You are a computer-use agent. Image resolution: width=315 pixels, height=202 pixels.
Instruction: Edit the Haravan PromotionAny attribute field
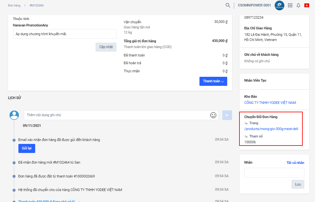click(65, 34)
